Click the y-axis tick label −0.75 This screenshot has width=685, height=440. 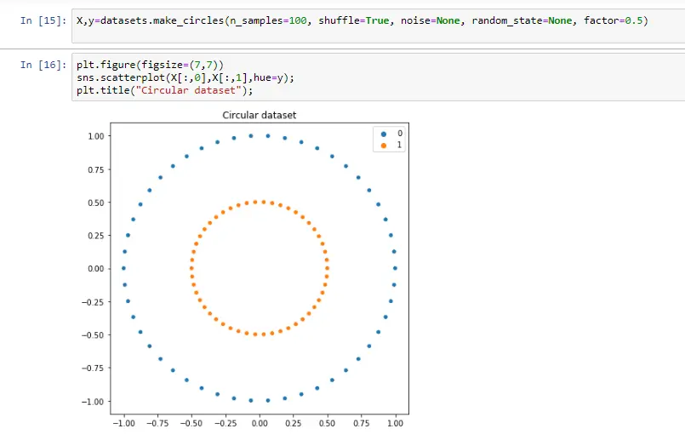[93, 369]
